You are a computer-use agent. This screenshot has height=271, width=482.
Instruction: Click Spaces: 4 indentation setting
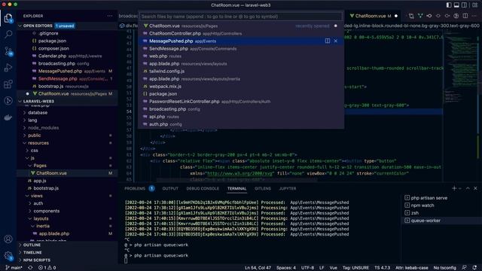tap(286, 268)
